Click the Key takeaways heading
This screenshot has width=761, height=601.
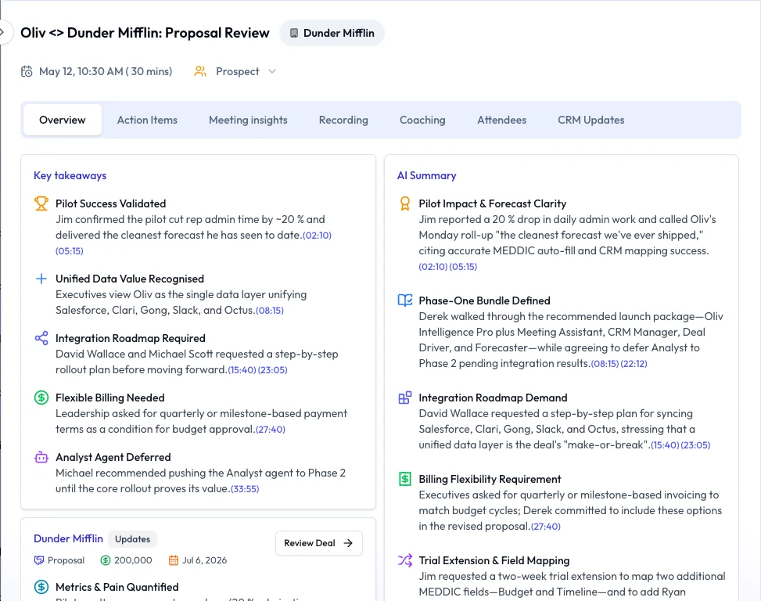70,176
